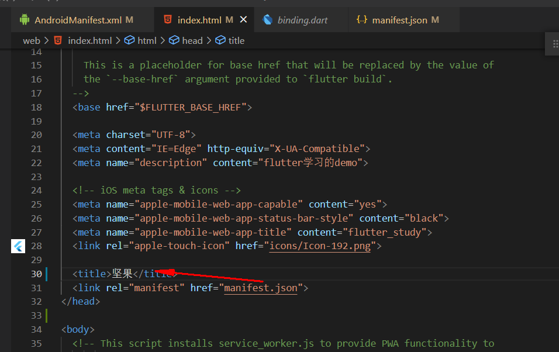Click the $FLUTTER_BASE_HREF value
The image size is (559, 352).
click(x=191, y=108)
